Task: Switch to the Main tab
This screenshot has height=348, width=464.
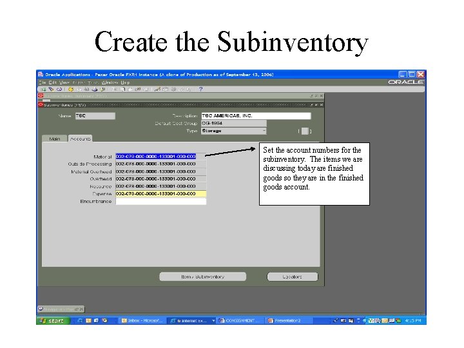Action: [x=55, y=139]
